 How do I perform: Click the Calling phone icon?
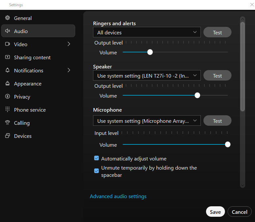pos(8,123)
